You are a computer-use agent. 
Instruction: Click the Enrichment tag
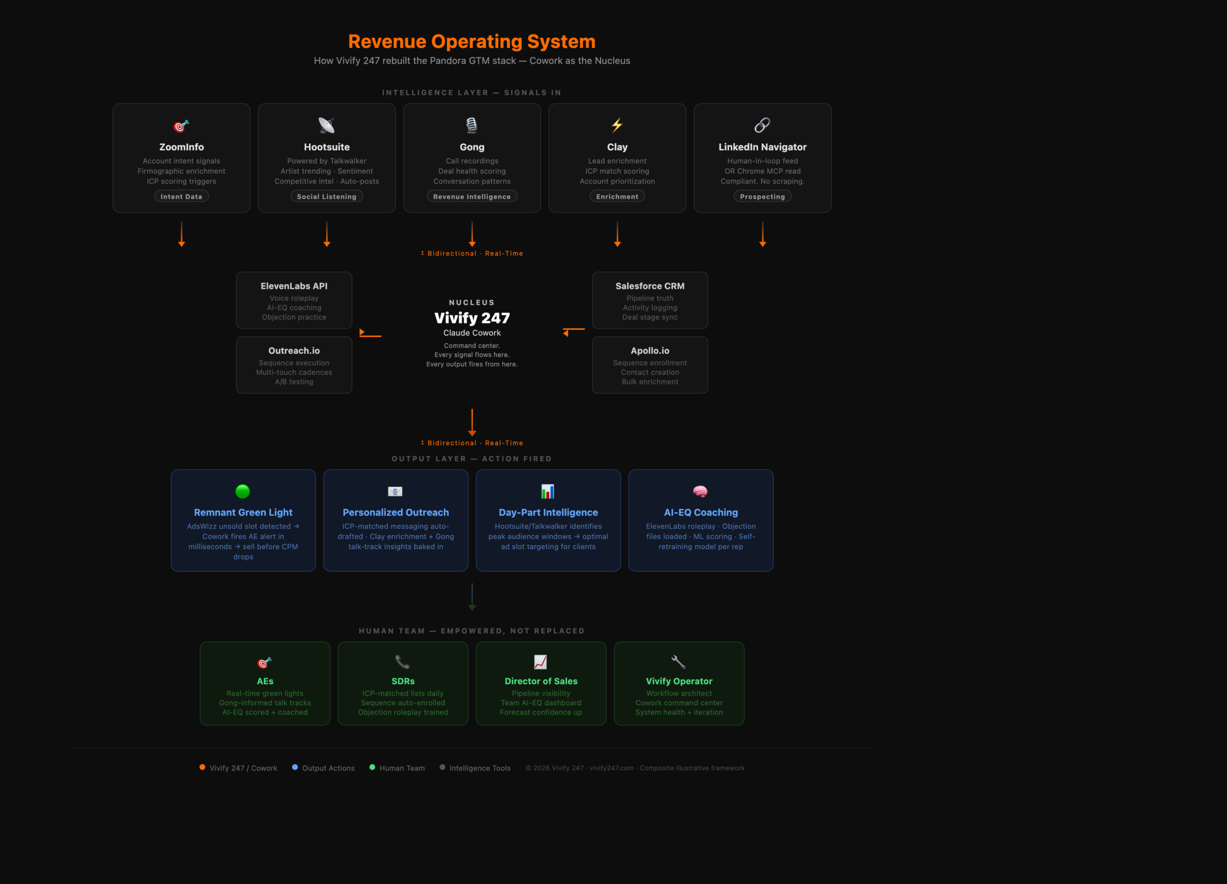[x=617, y=196]
